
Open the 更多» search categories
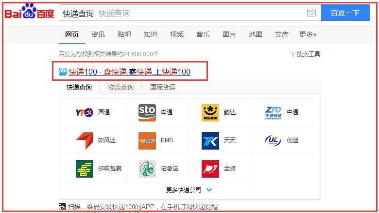click(x=308, y=34)
